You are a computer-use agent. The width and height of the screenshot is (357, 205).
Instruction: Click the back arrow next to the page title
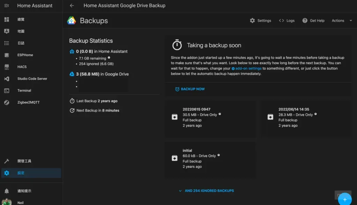[x=72, y=6]
